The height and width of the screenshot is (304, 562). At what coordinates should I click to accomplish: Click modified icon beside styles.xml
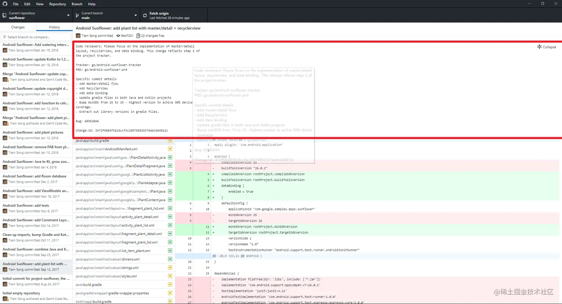point(170,276)
